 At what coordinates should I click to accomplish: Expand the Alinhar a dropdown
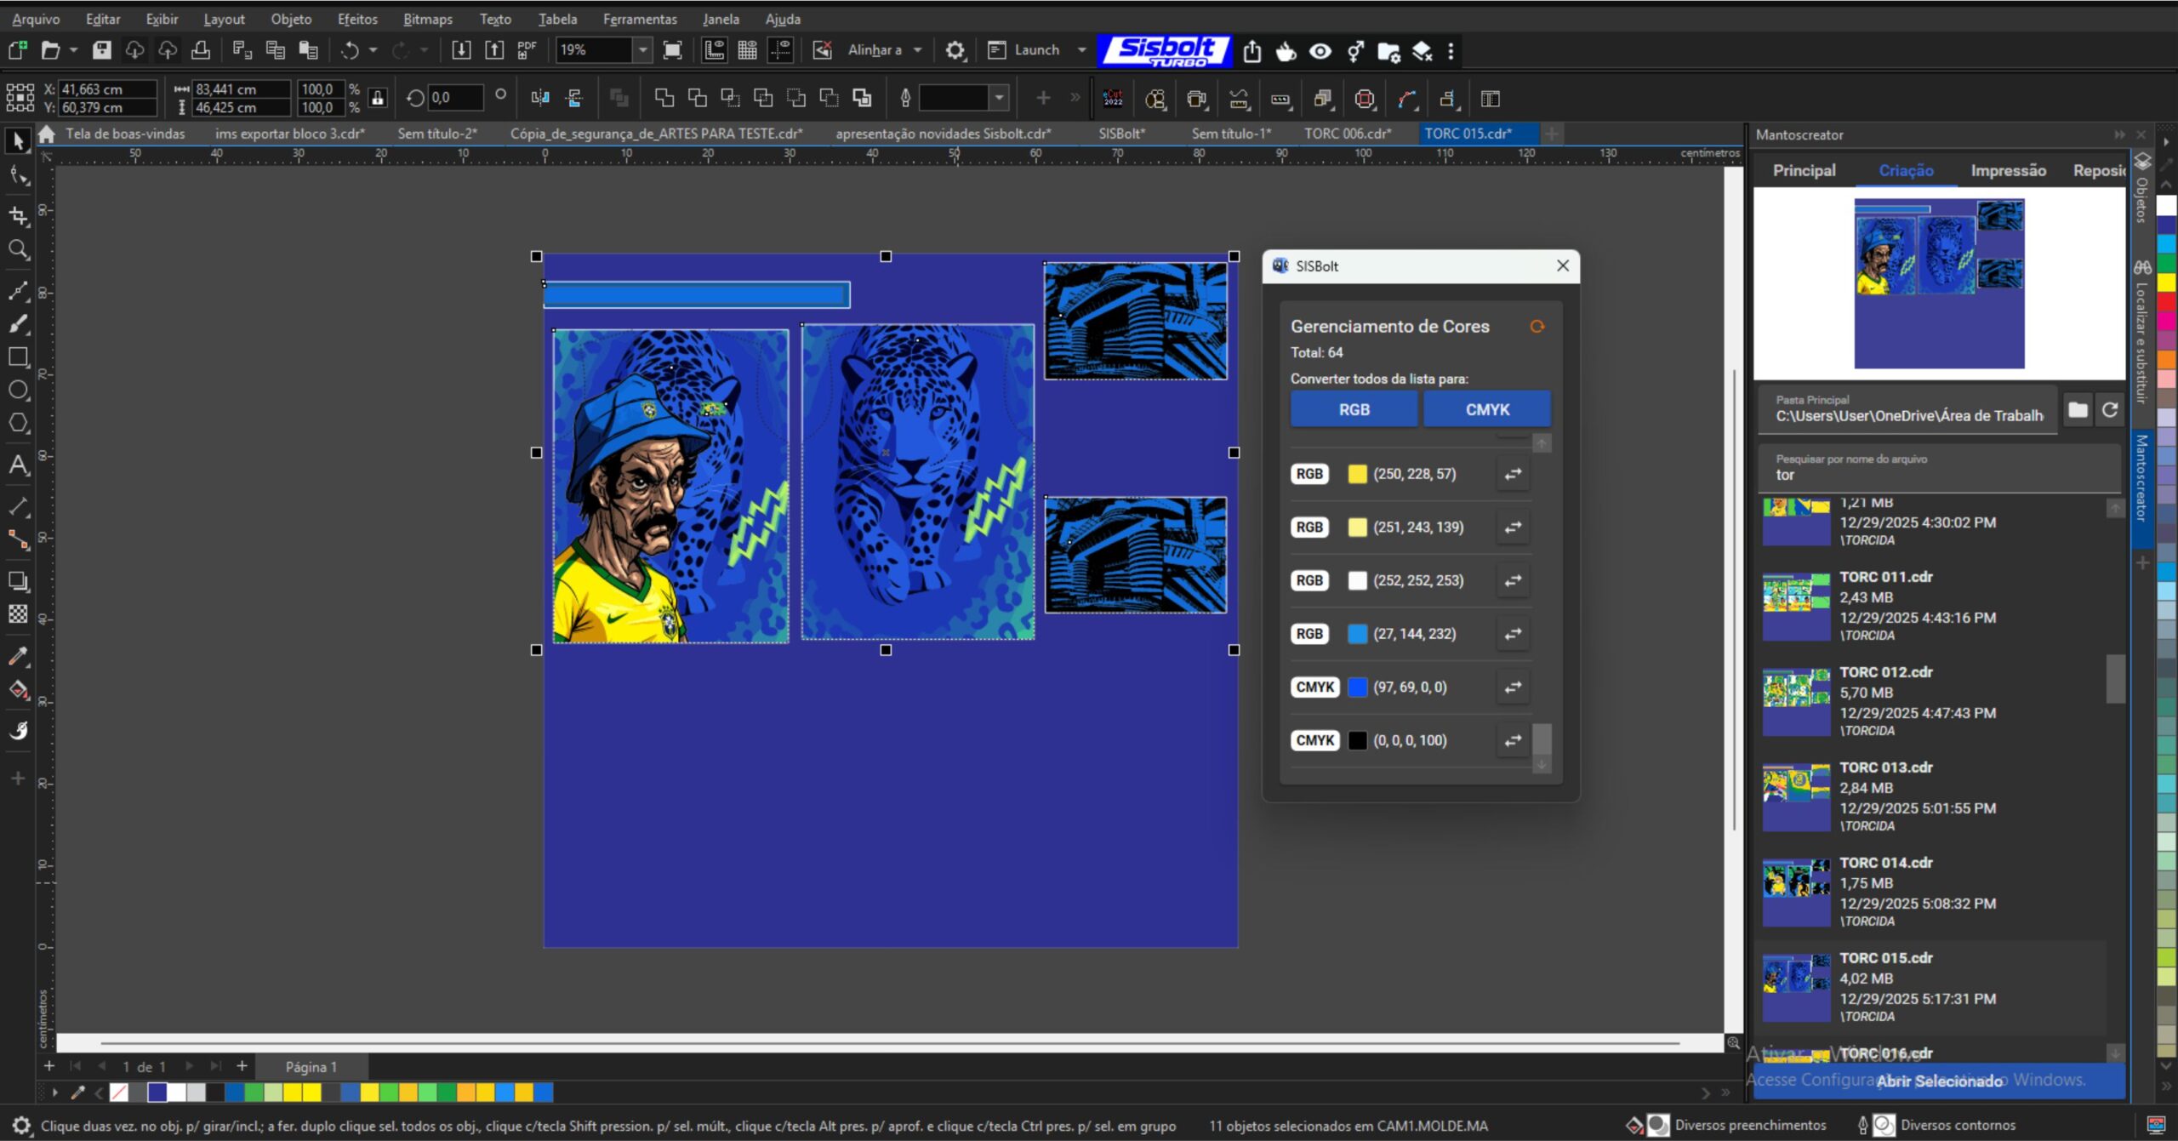coord(917,50)
